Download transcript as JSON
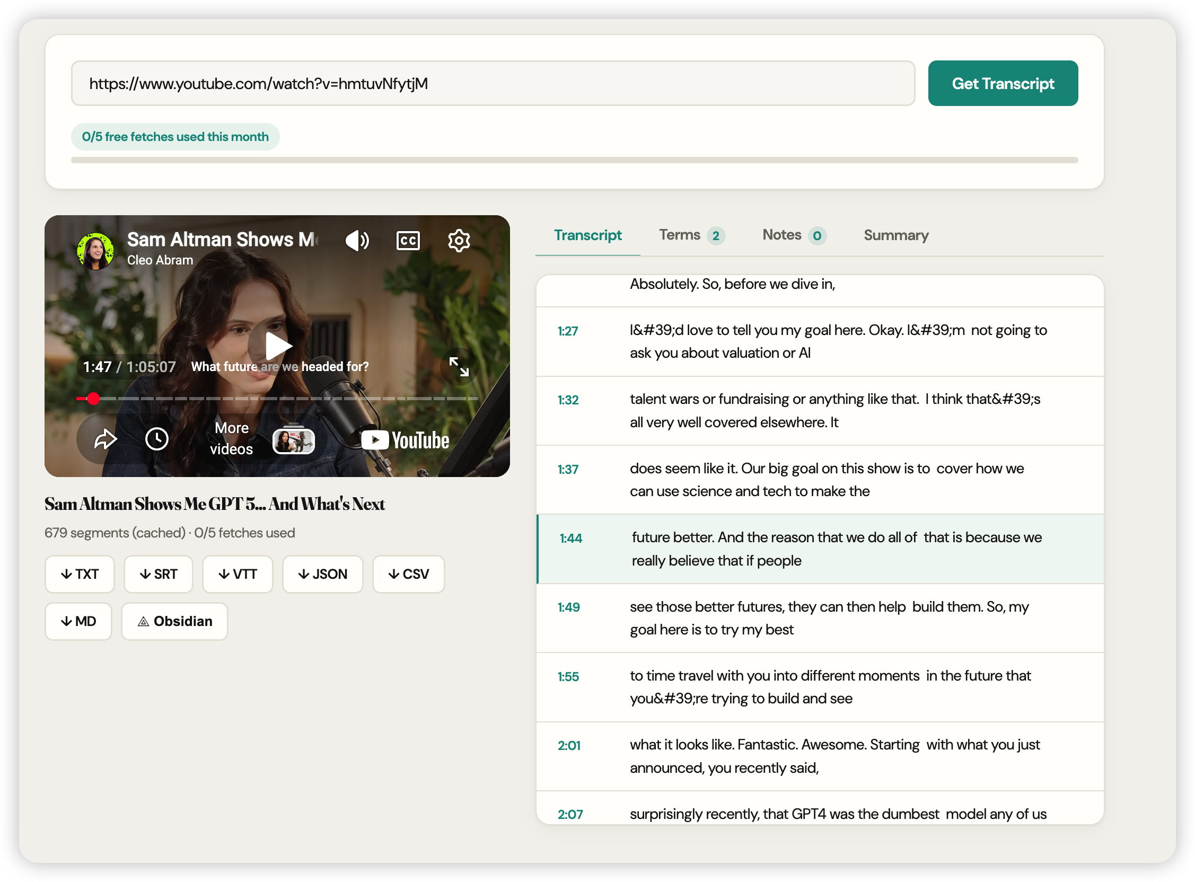This screenshot has height=882, width=1195. 322,574
